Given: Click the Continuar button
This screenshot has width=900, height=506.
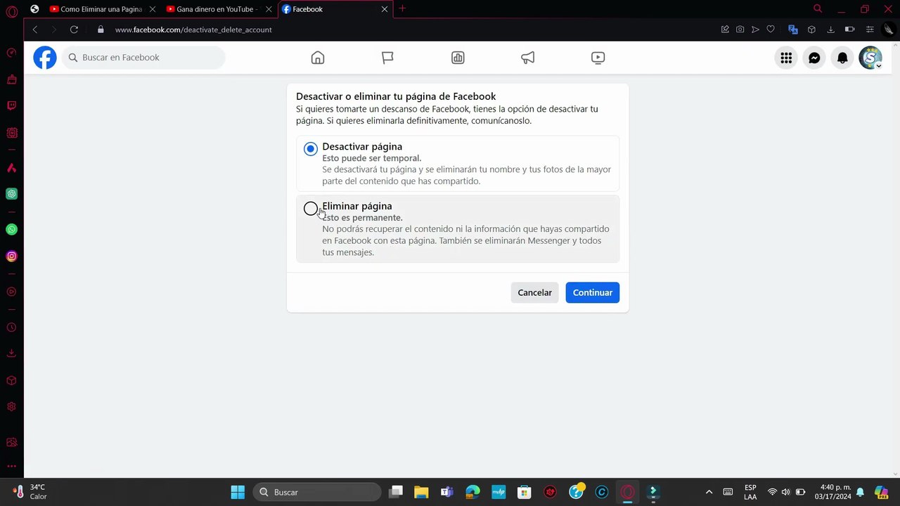Looking at the screenshot, I should click(x=593, y=292).
